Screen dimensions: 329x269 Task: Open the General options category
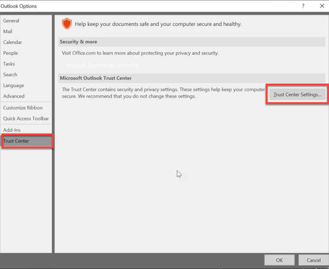click(x=26, y=21)
